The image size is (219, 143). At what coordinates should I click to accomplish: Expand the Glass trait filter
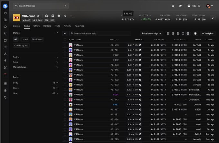pyautogui.click(x=36, y=88)
